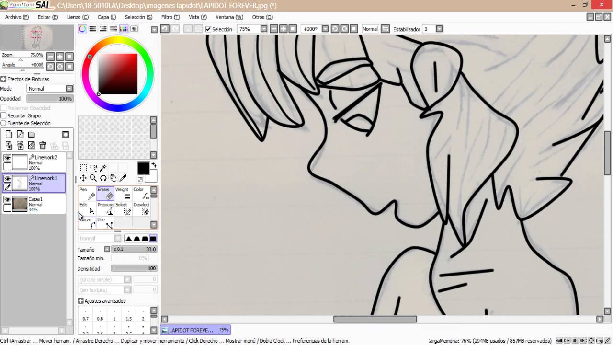Image resolution: width=613 pixels, height=345 pixels.
Task: Click the Opacidad 100% slider
Action: [x=50, y=98]
